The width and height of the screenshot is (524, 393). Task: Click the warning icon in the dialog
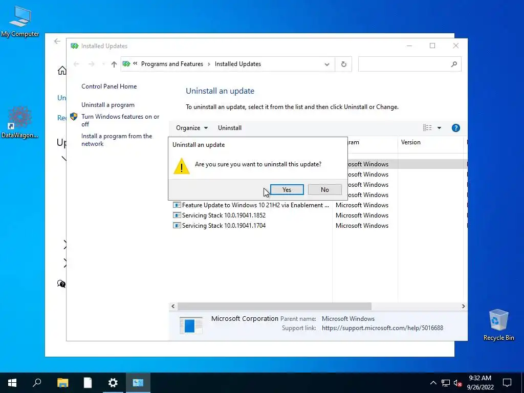coord(182,166)
